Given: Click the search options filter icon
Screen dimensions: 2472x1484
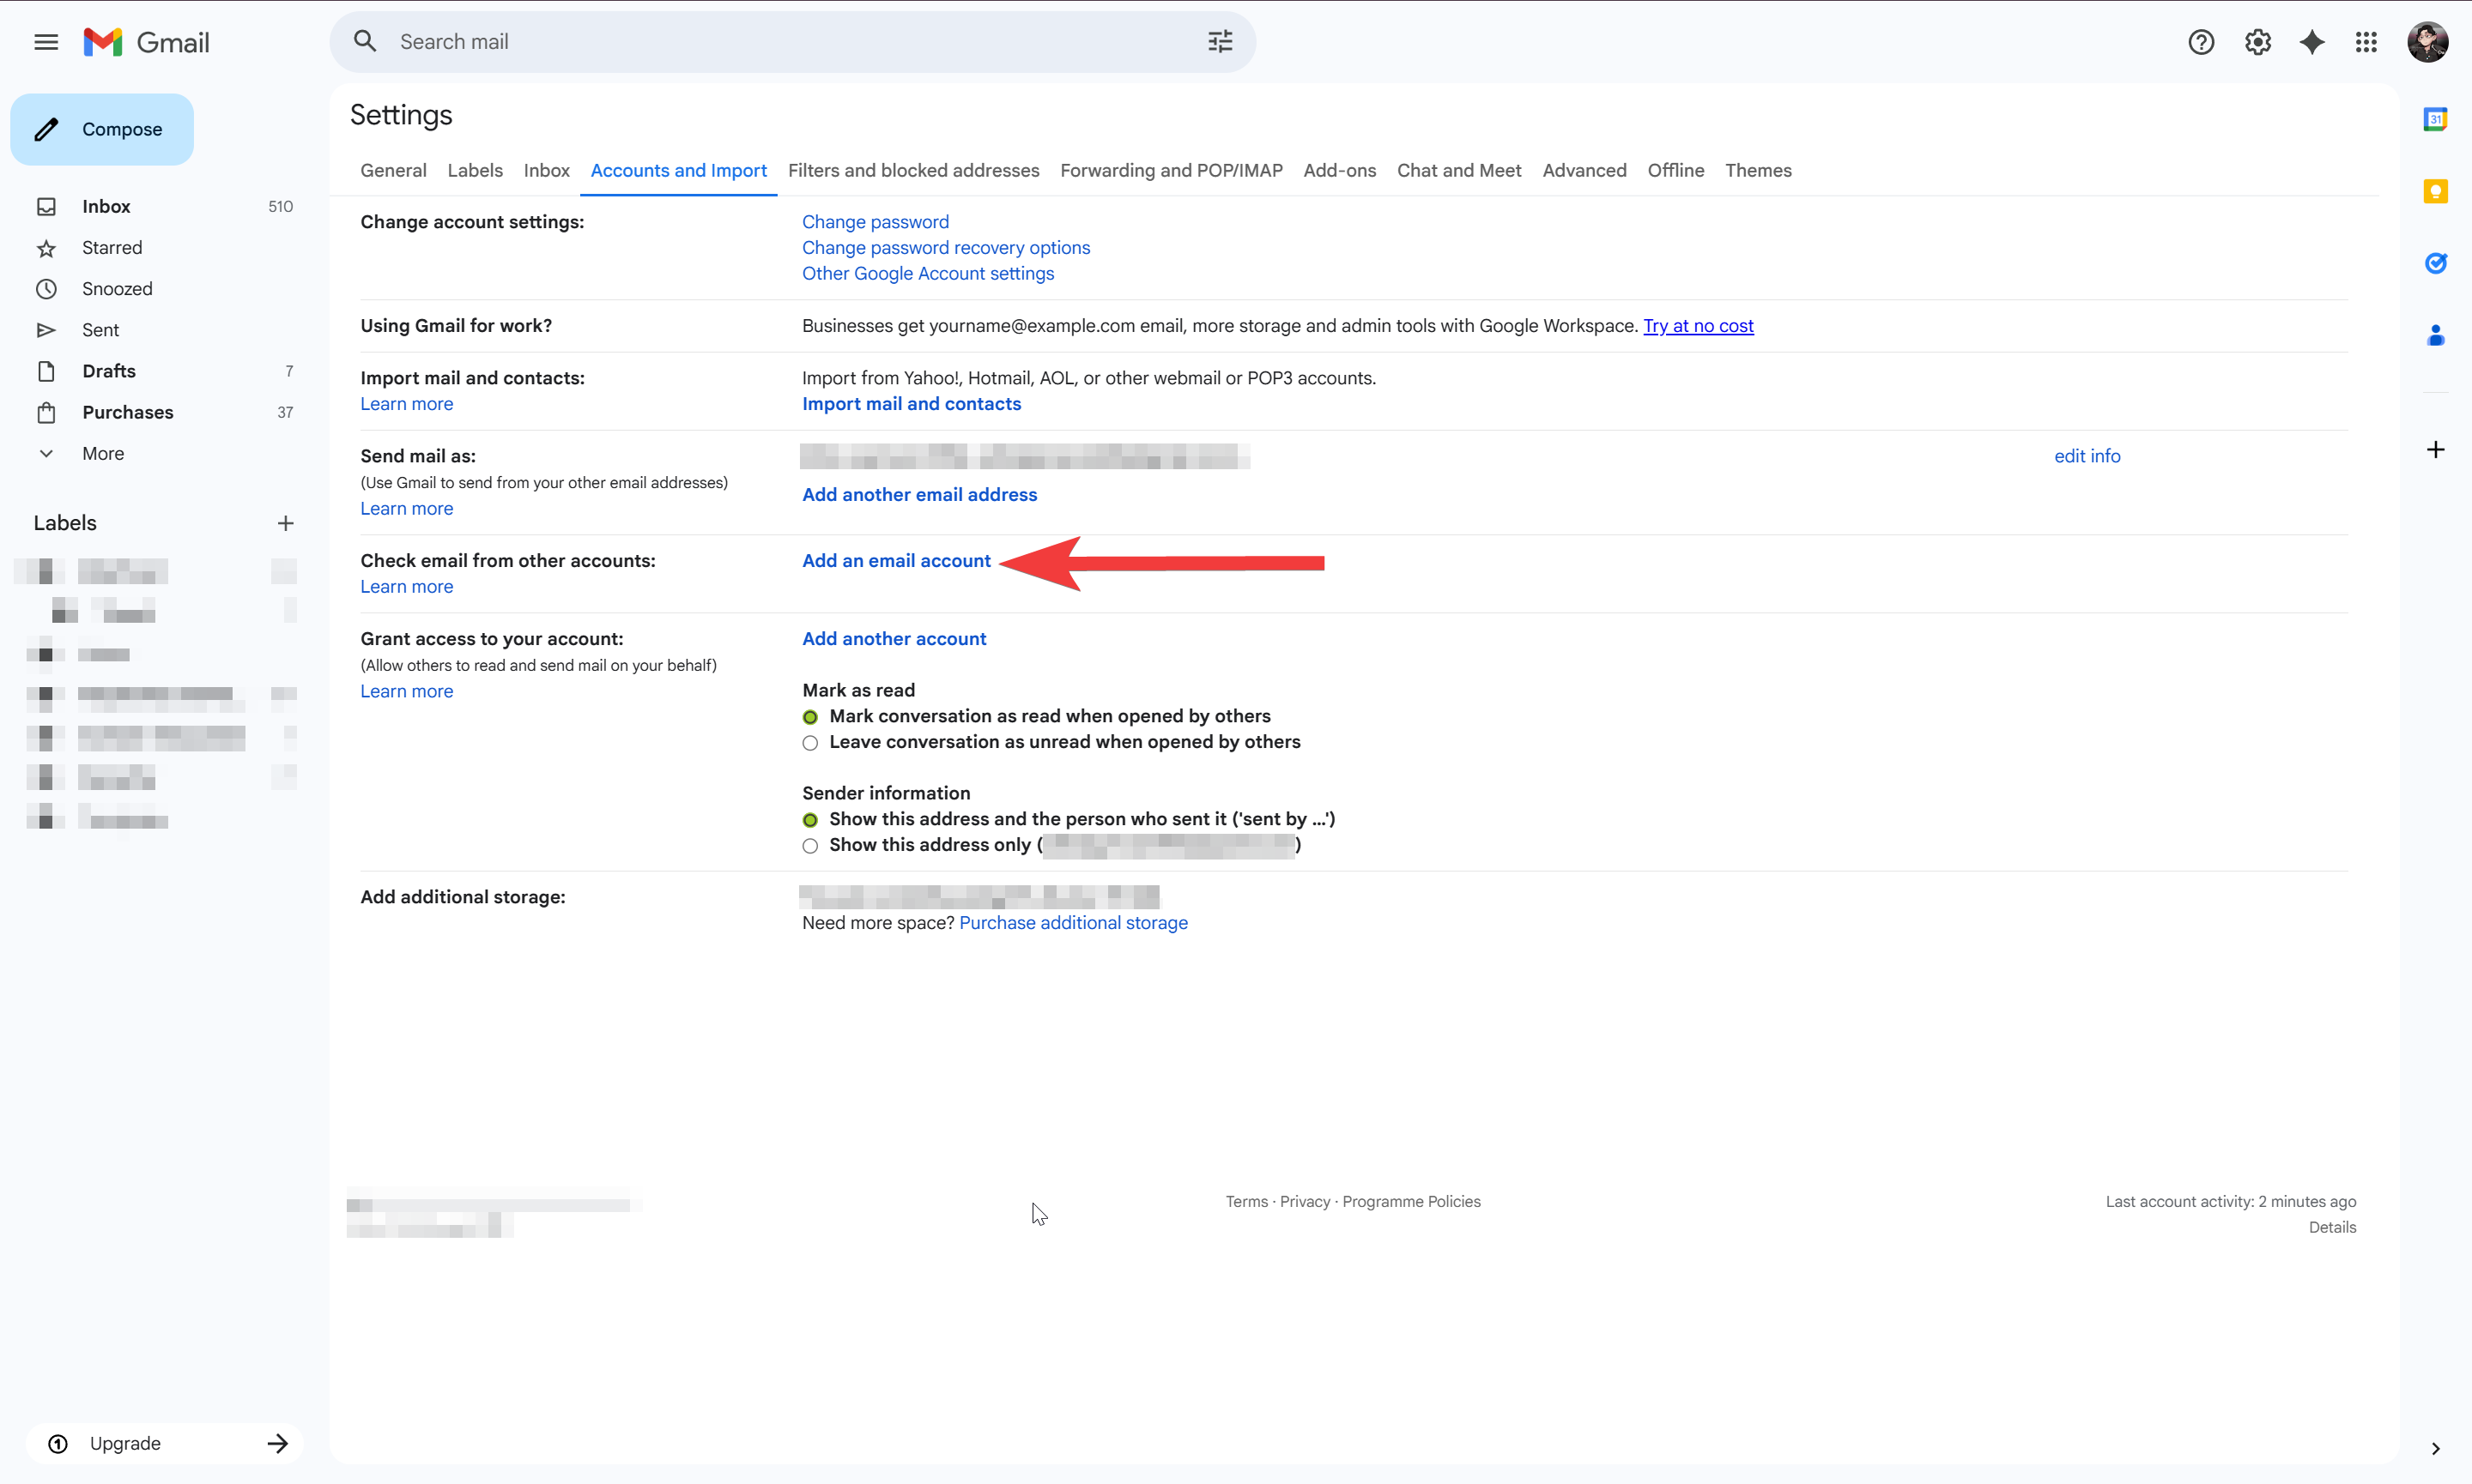Looking at the screenshot, I should (1220, 42).
